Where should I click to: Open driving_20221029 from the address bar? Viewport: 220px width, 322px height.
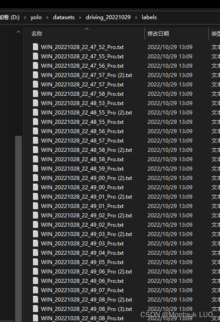108,17
